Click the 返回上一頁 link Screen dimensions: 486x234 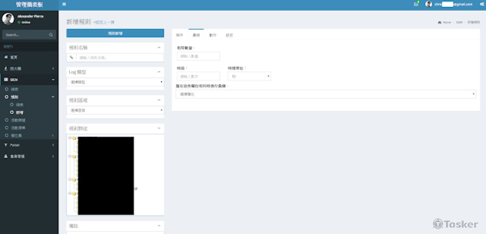click(104, 22)
